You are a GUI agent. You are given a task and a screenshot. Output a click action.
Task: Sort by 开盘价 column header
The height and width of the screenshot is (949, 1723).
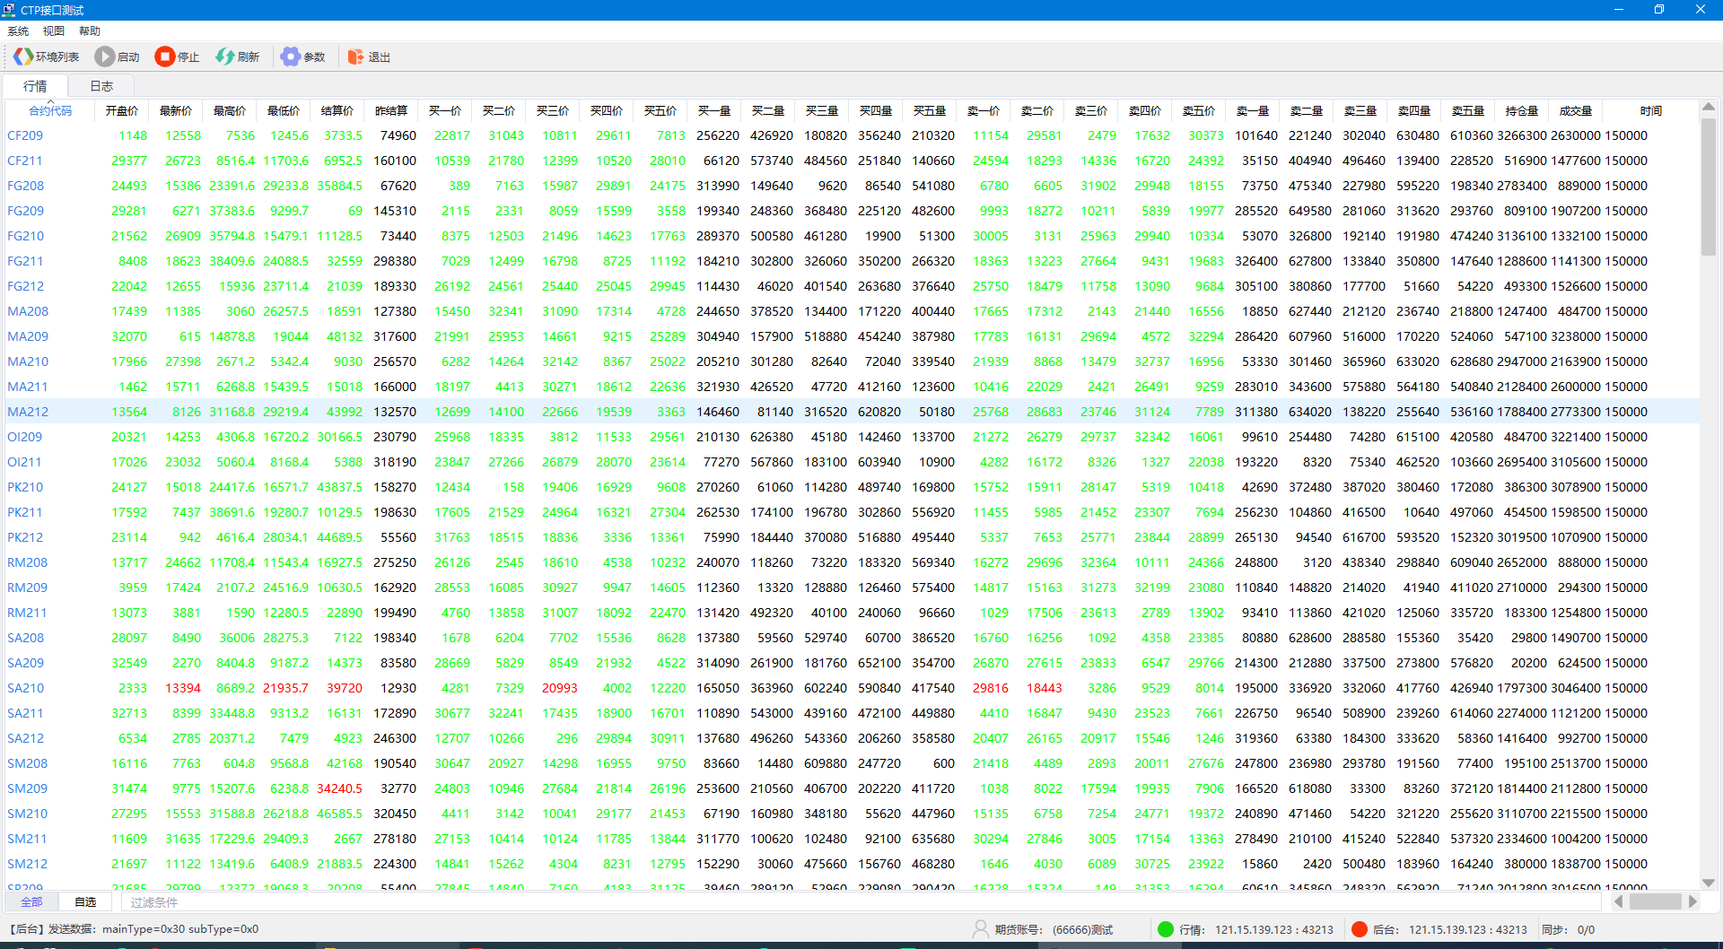point(122,111)
